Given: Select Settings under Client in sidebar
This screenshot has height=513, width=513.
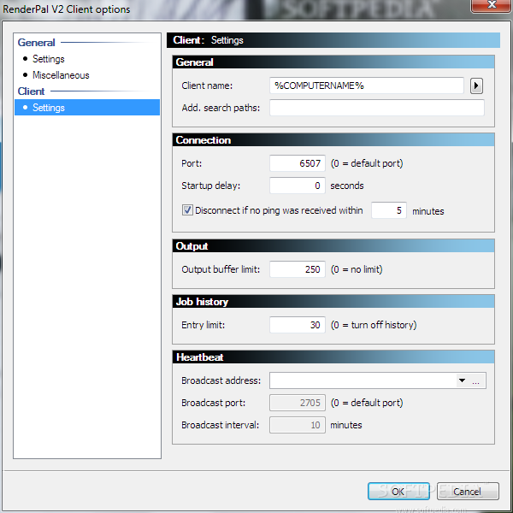Looking at the screenshot, I should click(x=87, y=108).
